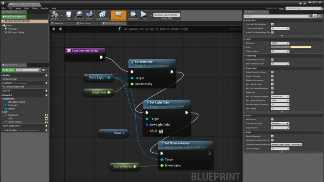324x182 pixels.
Task: Open Play options dropdown arrow
Action: (151, 16)
